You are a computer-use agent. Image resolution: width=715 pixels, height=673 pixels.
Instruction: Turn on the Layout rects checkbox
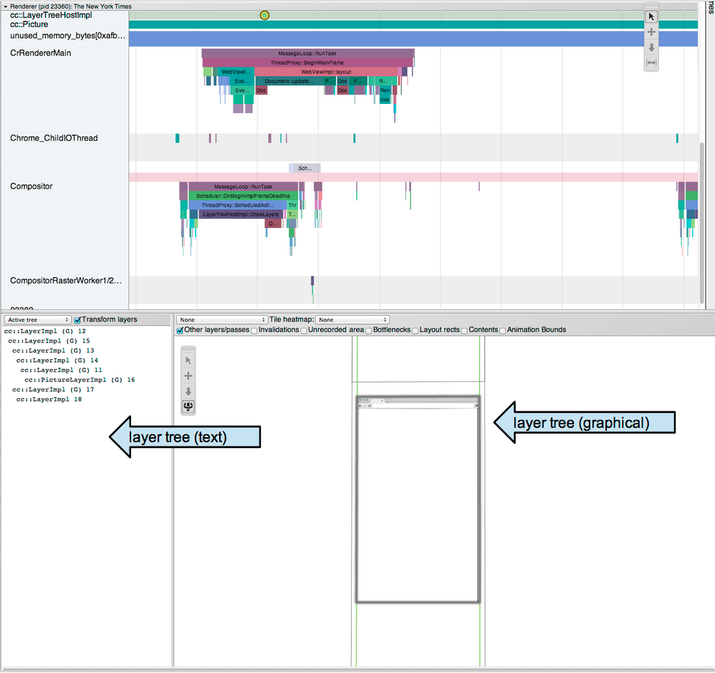tap(415, 330)
